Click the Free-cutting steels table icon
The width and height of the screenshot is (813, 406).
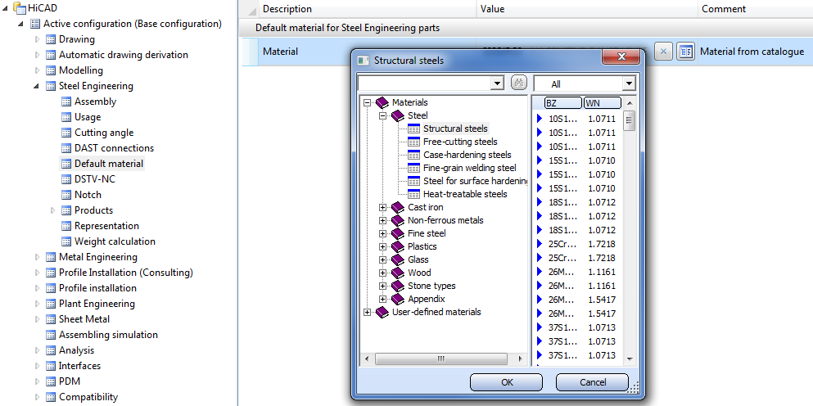(x=414, y=142)
